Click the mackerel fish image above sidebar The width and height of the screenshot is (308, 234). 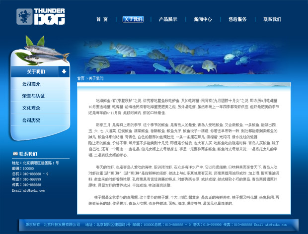tap(42, 51)
